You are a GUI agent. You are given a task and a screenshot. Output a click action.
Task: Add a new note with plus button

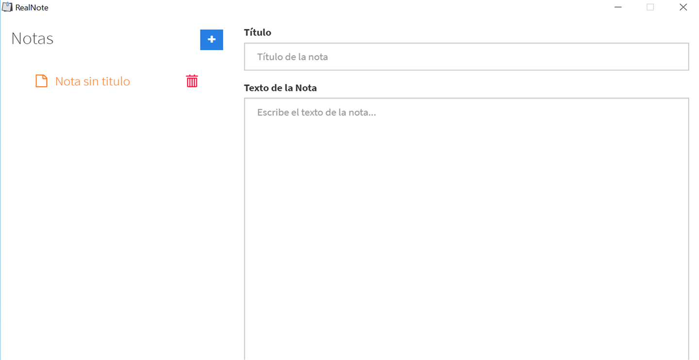click(212, 40)
